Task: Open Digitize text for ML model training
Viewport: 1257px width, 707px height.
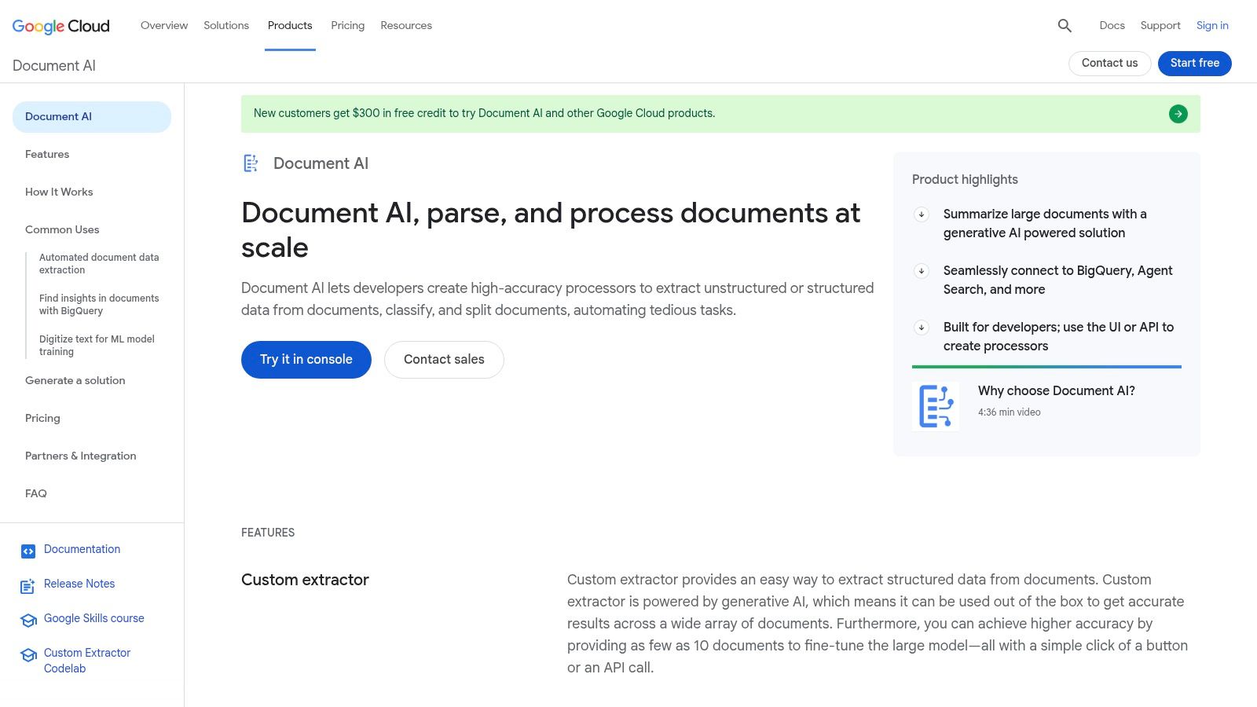Action: [97, 345]
